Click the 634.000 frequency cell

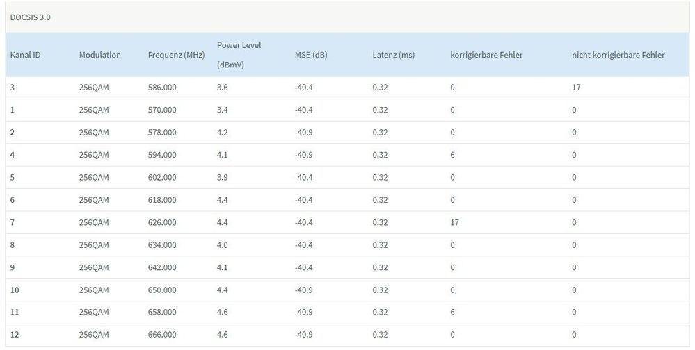(162, 245)
